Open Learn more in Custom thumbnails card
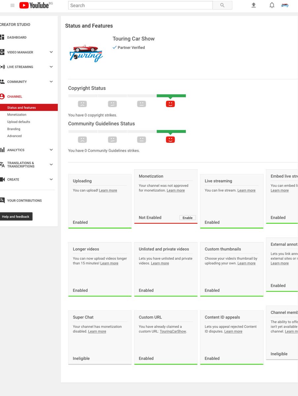The image size is (298, 396). (246, 263)
